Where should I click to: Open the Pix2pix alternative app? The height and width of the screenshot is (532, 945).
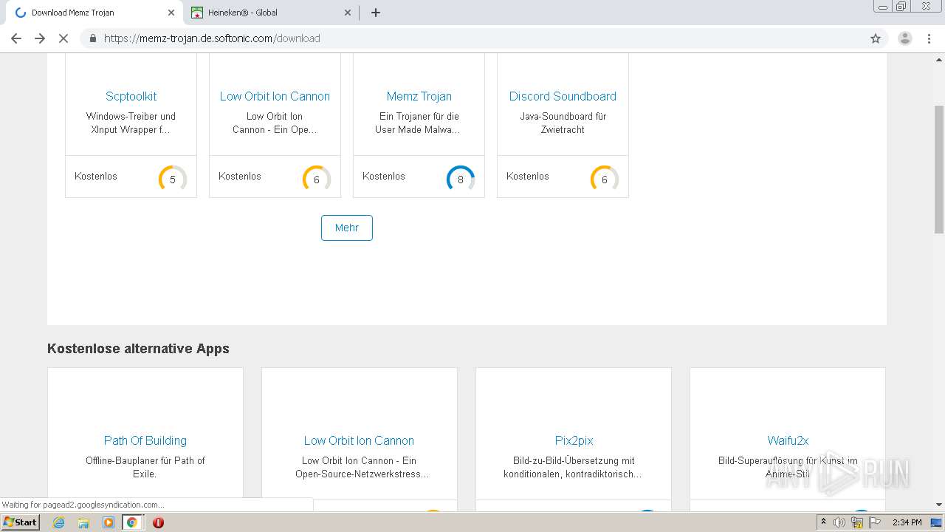(x=574, y=440)
